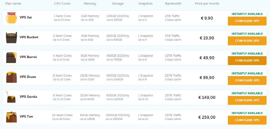Screen dimensions: 270x129
Task: Click the € 259,00 price
Action: click(207, 117)
